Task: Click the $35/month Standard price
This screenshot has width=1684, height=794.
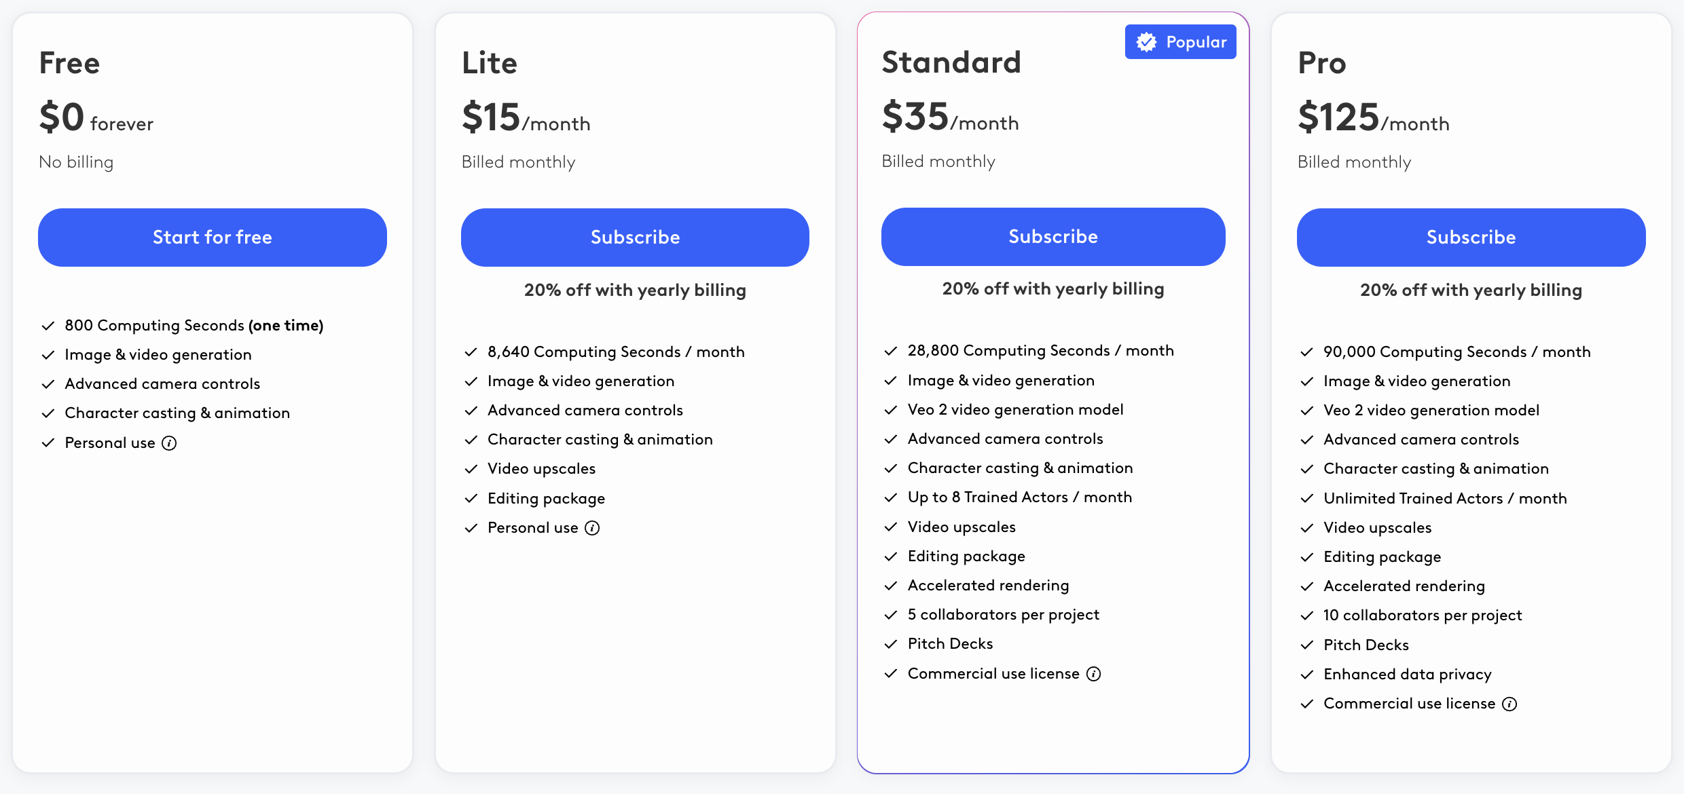Action: (950, 117)
